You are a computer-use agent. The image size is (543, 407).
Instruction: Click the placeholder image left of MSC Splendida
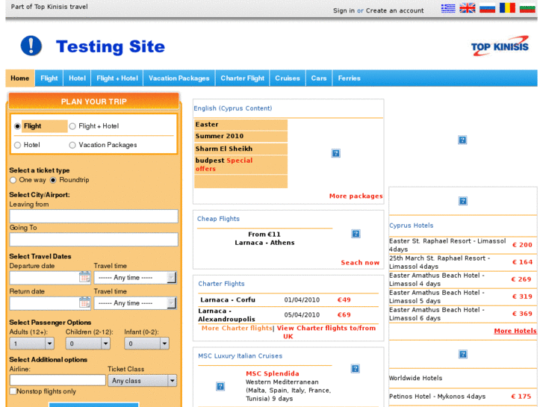(220, 386)
